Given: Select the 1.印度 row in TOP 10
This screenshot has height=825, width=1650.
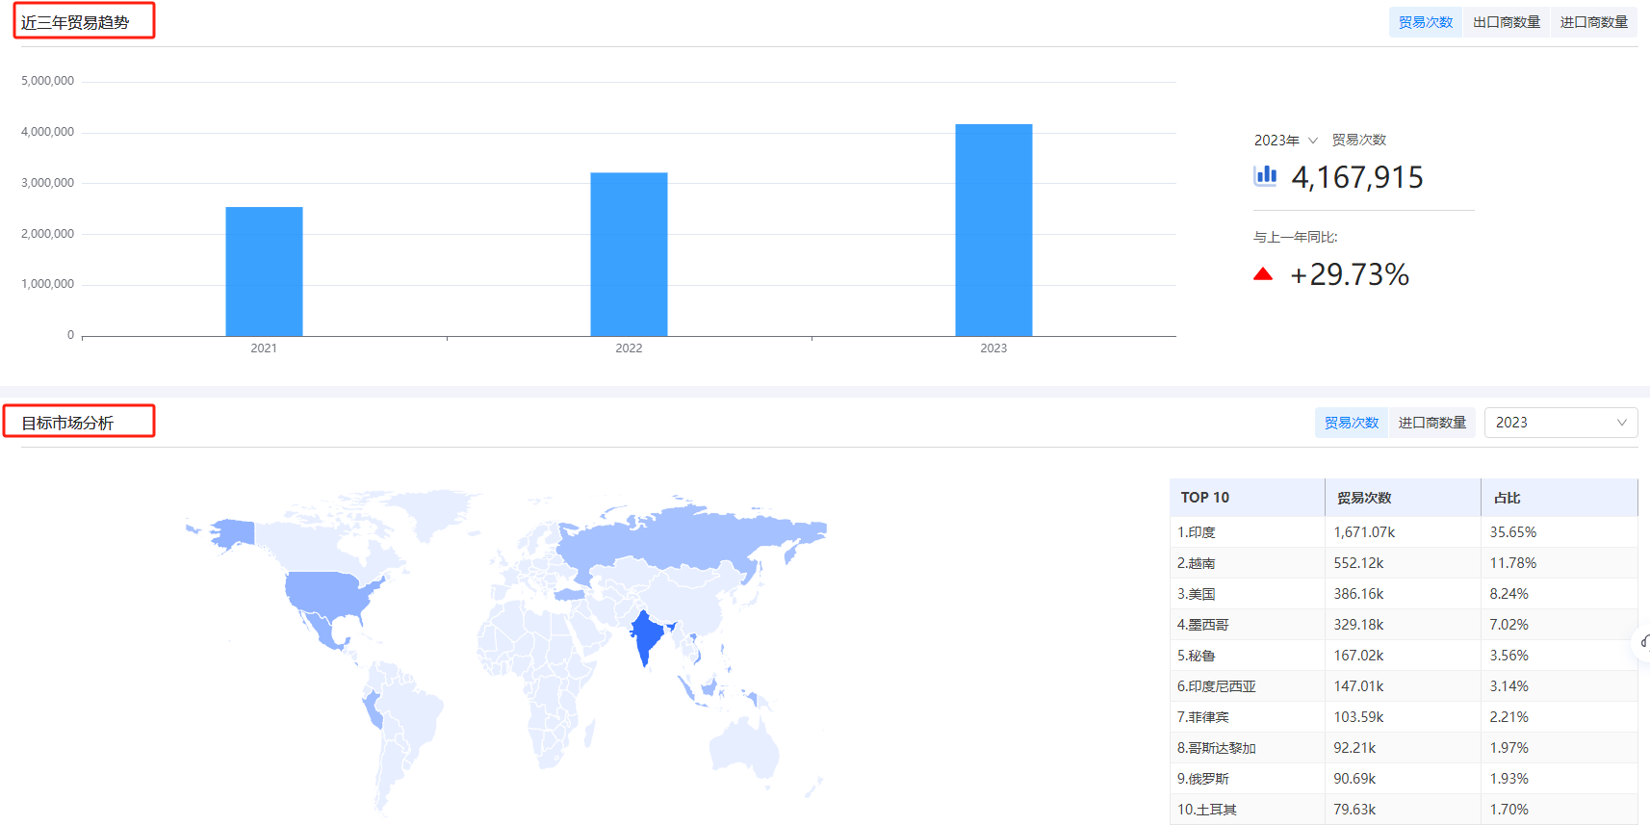Looking at the screenshot, I should [1403, 532].
